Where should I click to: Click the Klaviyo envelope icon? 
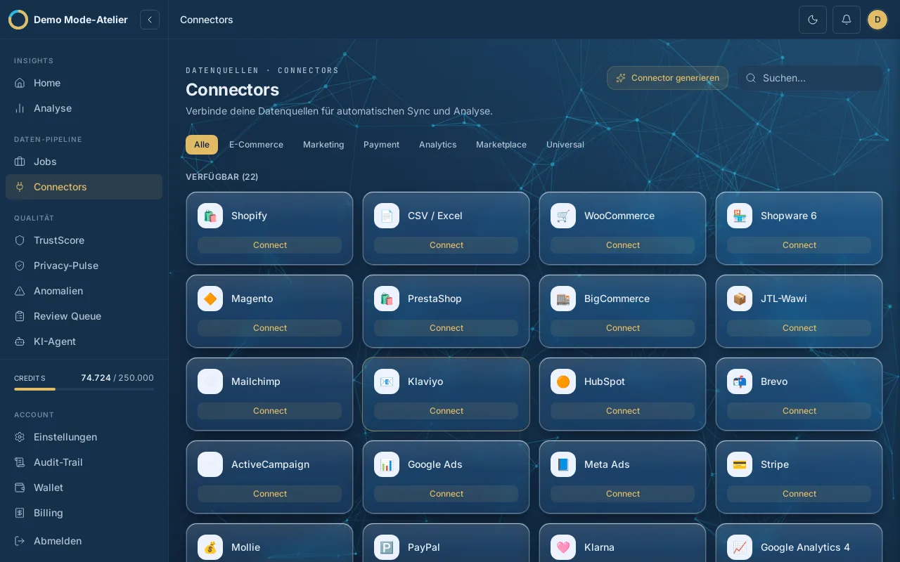387,381
